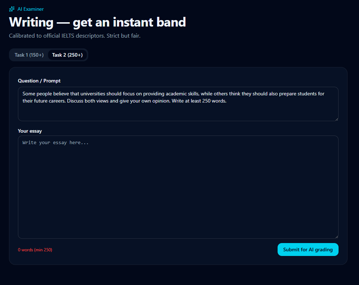Click the AI Examiner label
The width and height of the screenshot is (359, 285).
(30, 9)
